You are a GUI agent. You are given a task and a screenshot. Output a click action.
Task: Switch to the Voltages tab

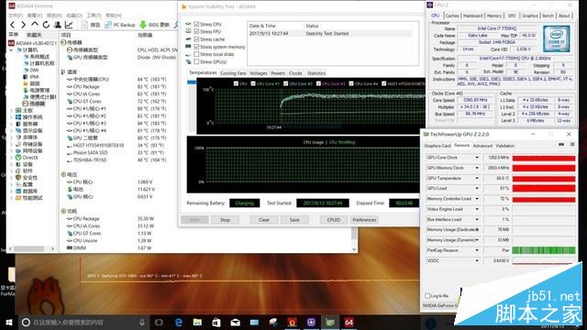(x=259, y=73)
